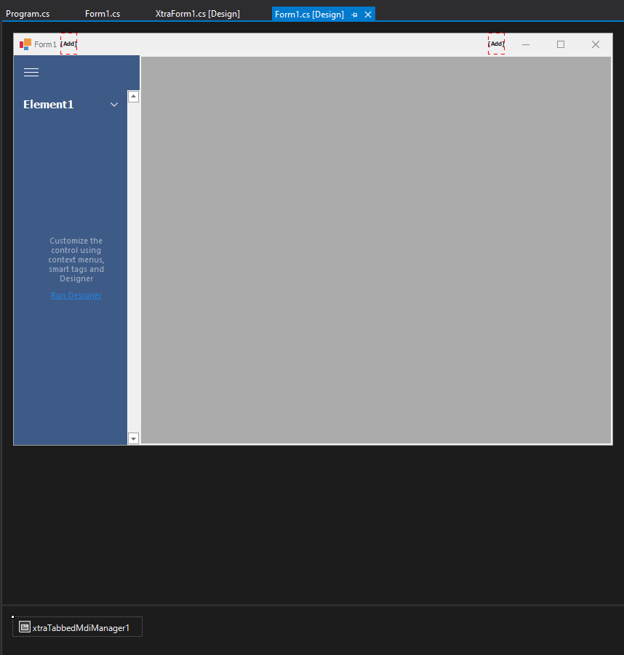Switch to the XtraForm1.cs [Design] tab
This screenshot has width=624, height=655.
click(x=197, y=13)
